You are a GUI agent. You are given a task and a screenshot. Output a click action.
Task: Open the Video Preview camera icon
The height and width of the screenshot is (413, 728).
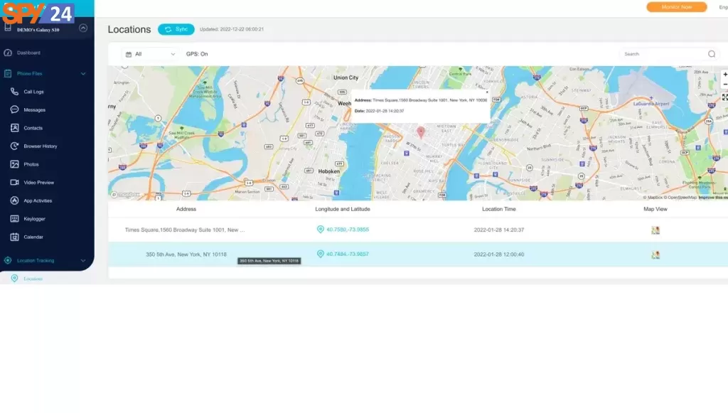point(14,183)
